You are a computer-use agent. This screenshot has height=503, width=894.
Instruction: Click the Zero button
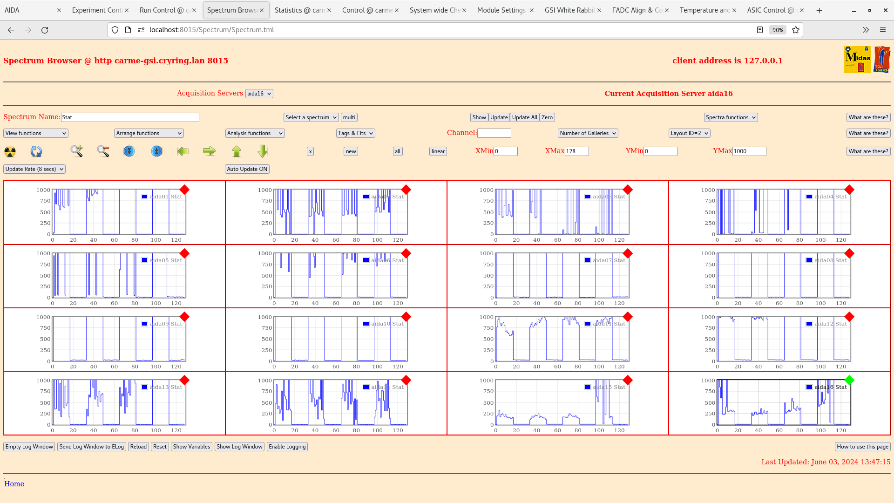coord(547,117)
